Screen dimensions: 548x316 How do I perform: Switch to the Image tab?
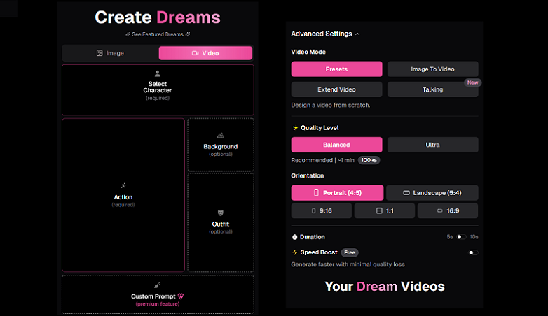(x=110, y=53)
